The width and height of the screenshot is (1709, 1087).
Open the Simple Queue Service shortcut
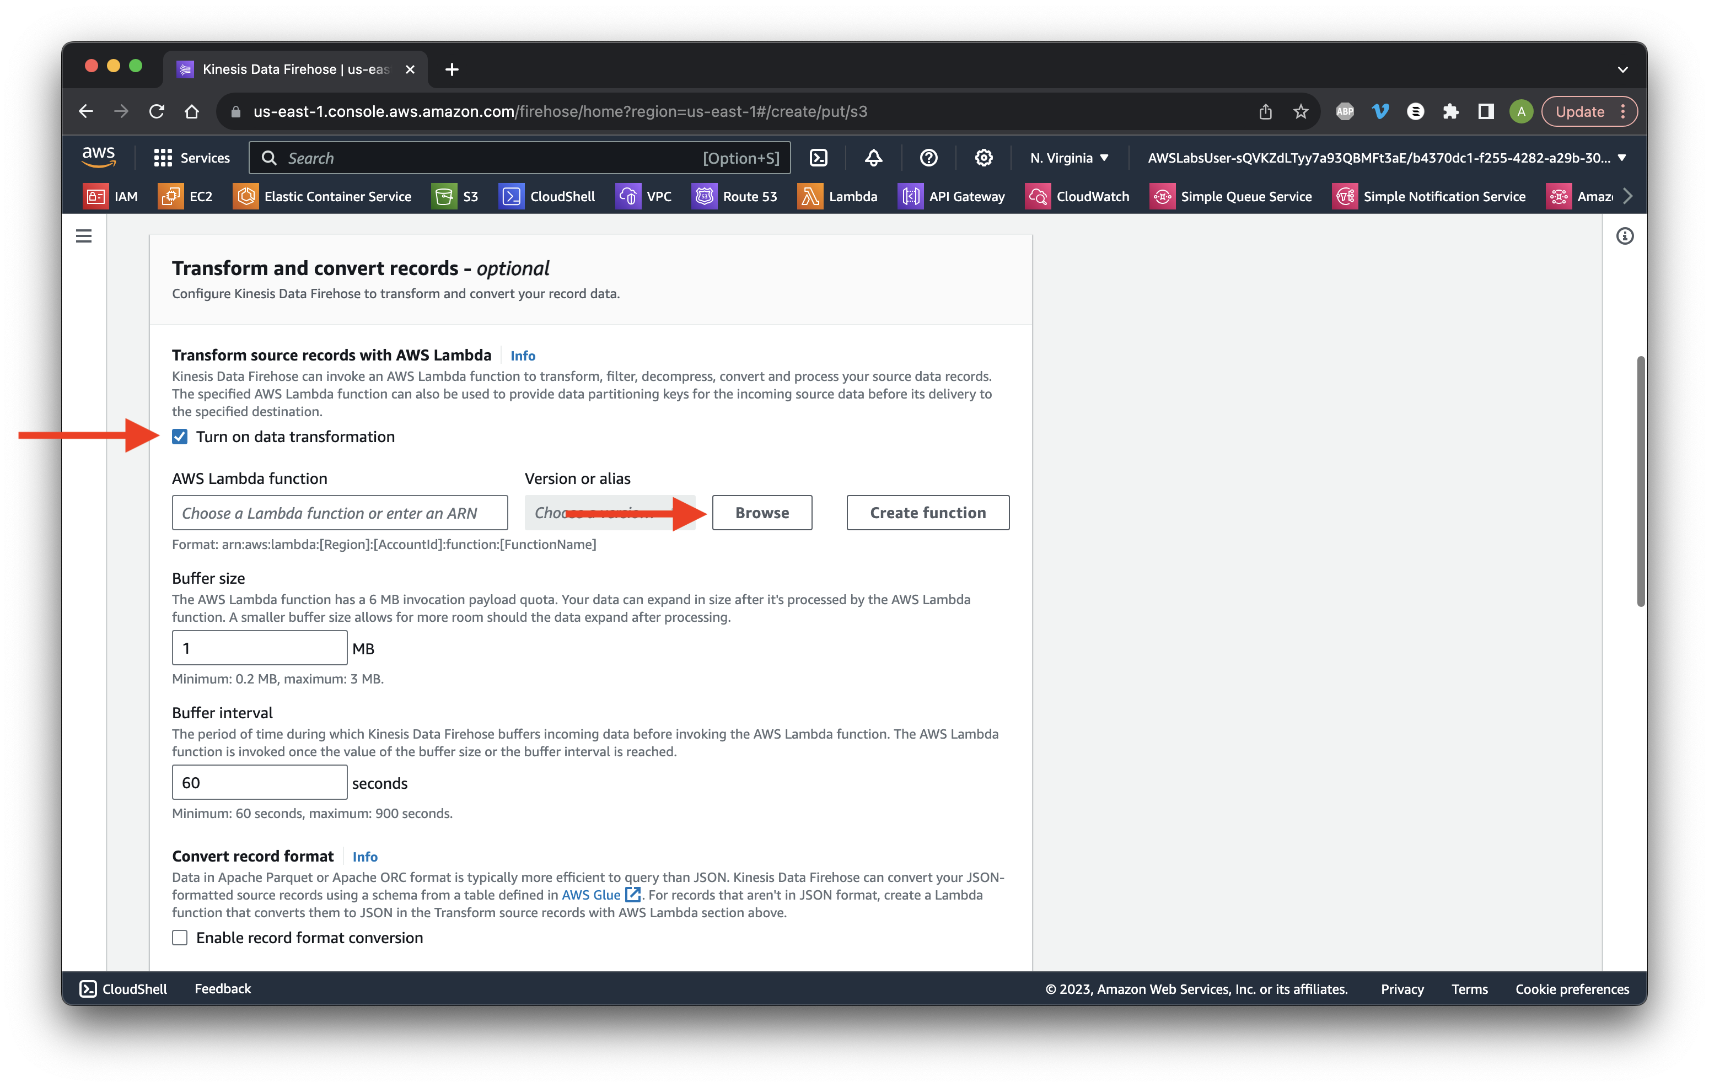click(1230, 197)
